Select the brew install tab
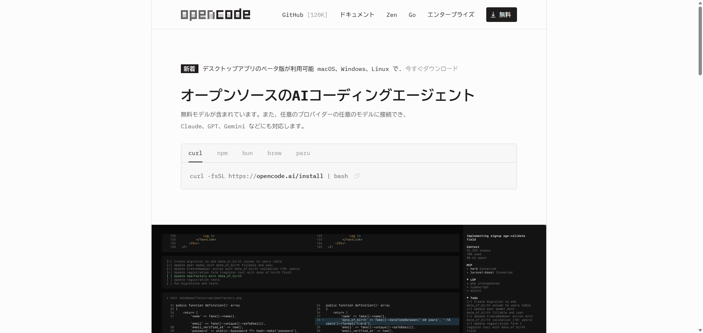The image size is (703, 333). tap(274, 153)
